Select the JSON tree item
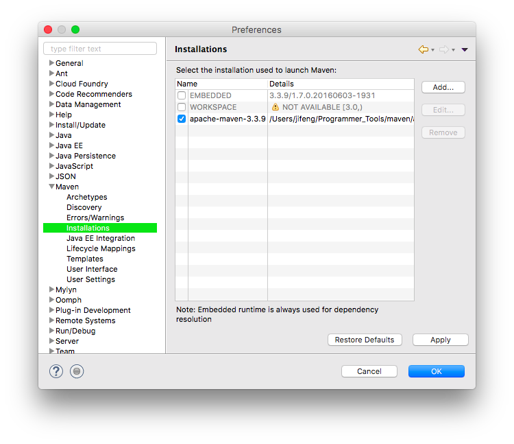 [x=66, y=176]
